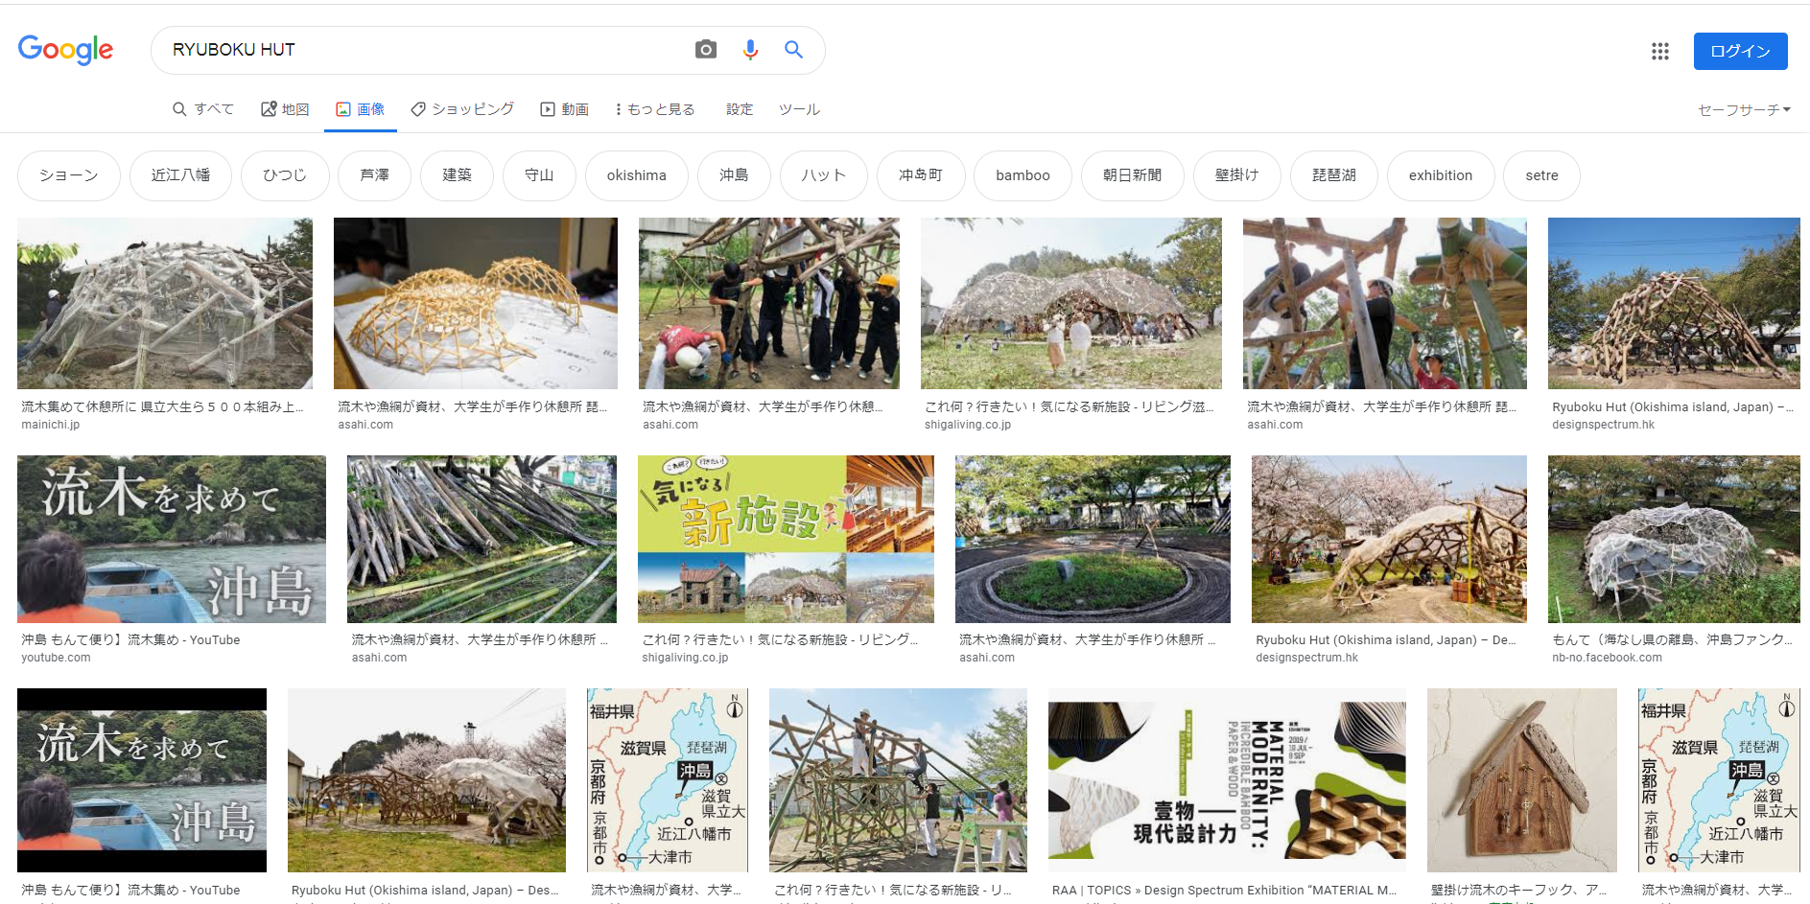Viewport: 1810px width, 904px height.
Task: Filter by ショーン chip
Action: coord(69,175)
